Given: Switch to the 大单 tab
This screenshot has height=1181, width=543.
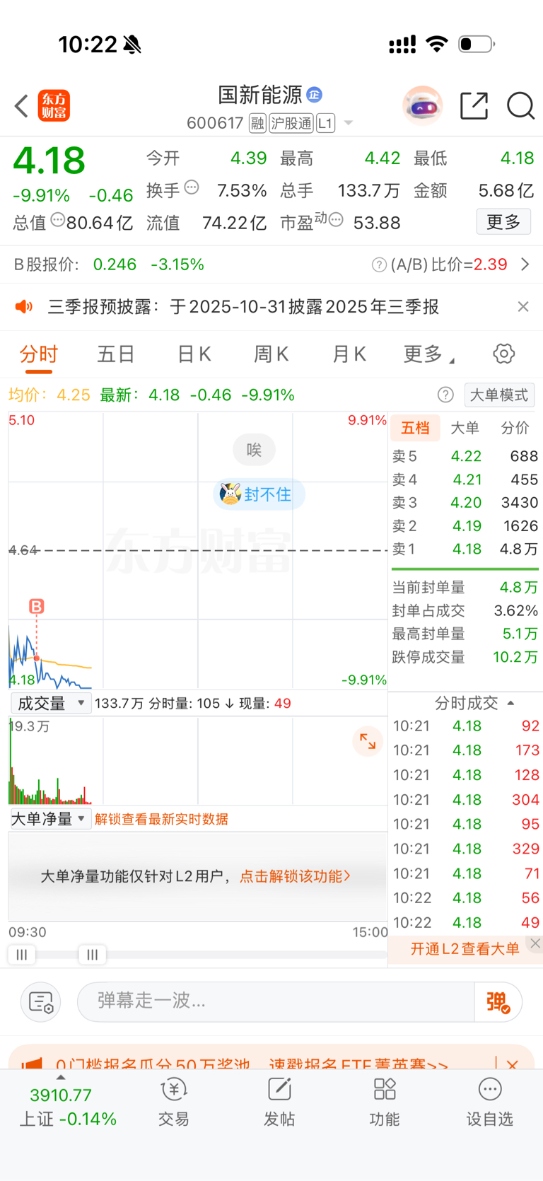Looking at the screenshot, I should [465, 428].
